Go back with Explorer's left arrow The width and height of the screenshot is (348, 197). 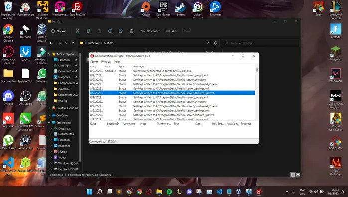(x=51, y=43)
